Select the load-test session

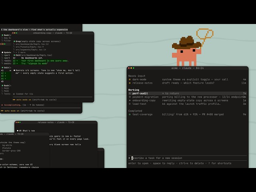click(x=187, y=104)
